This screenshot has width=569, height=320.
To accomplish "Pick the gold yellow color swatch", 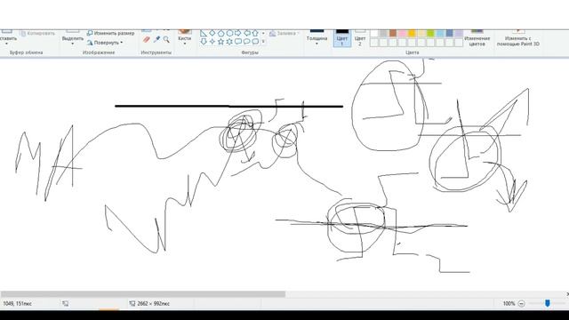I will (x=412, y=34).
